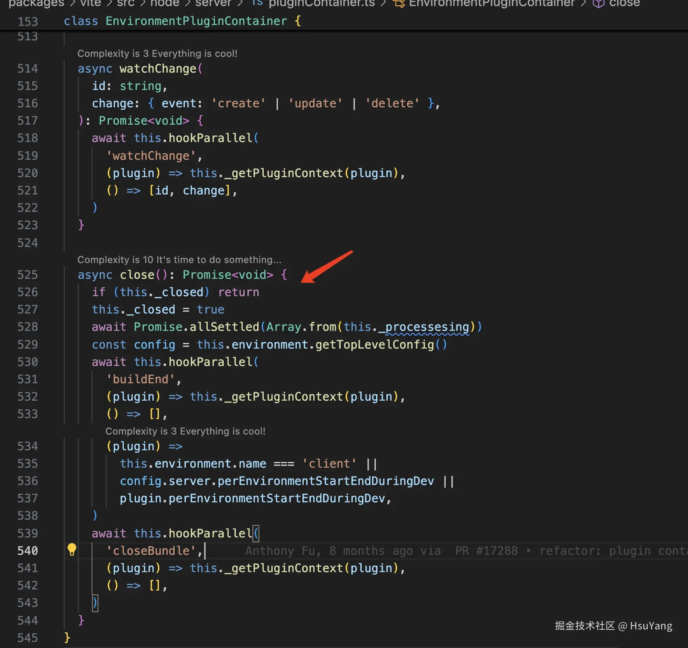
Task: Click the [id, change] array on line 521
Action: click(190, 190)
